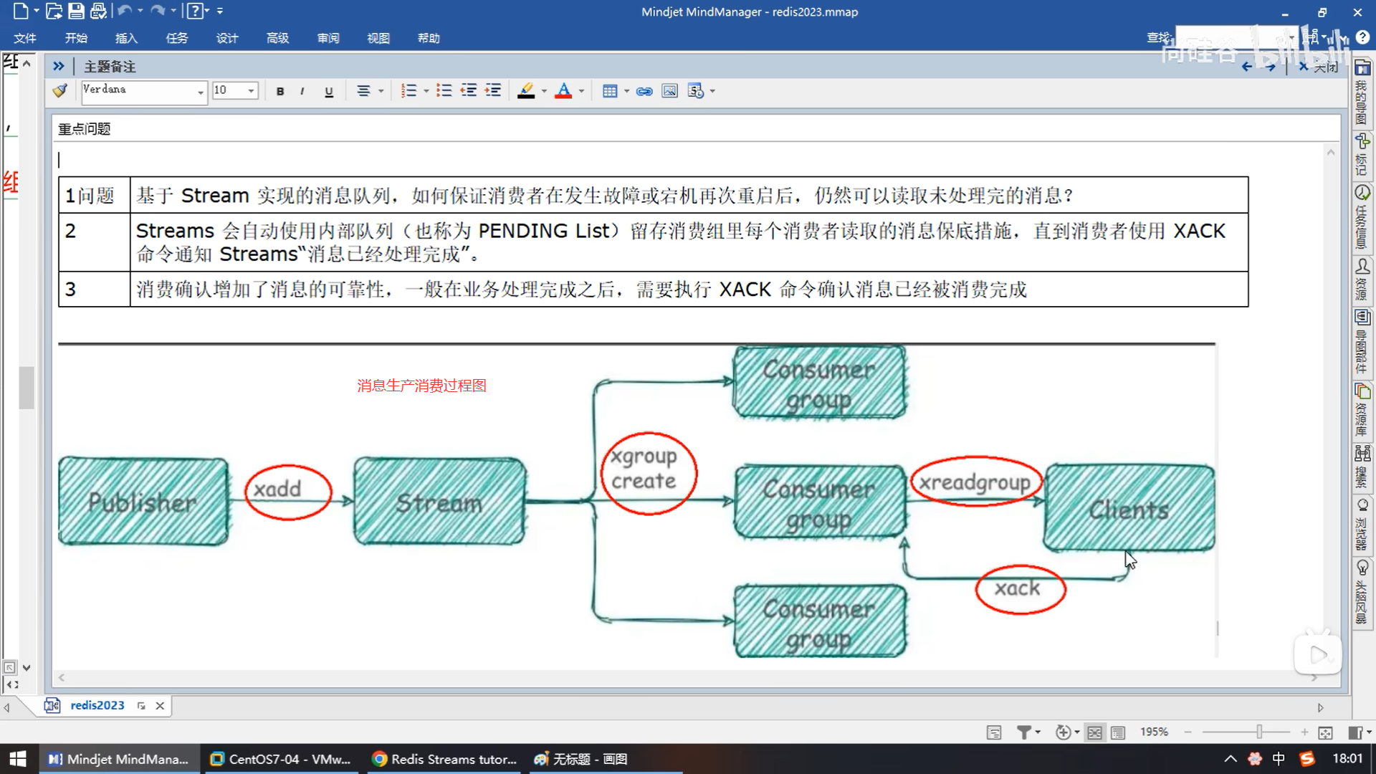Insert a hyperlink with the link icon
1376x774 pixels.
644,91
